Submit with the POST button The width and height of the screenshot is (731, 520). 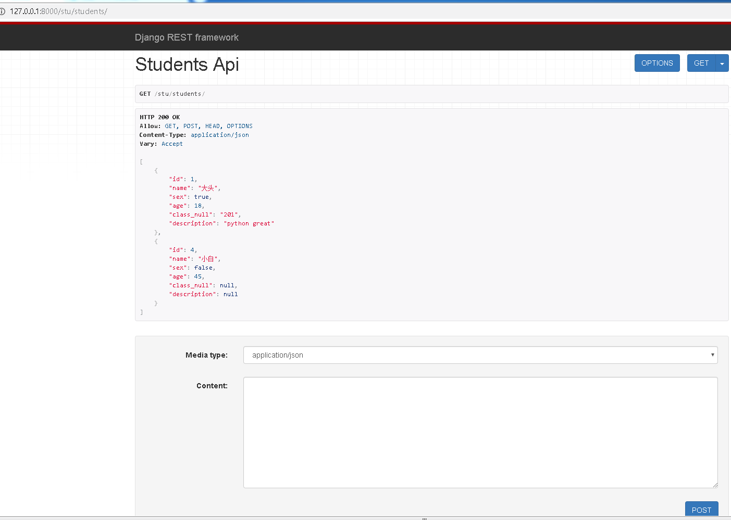[701, 510]
